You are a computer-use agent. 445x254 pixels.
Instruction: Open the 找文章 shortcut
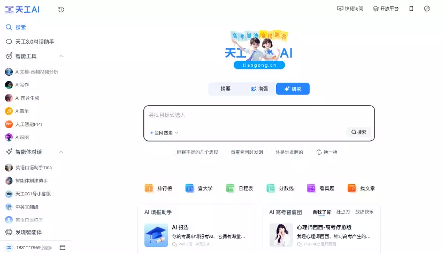[361, 188]
